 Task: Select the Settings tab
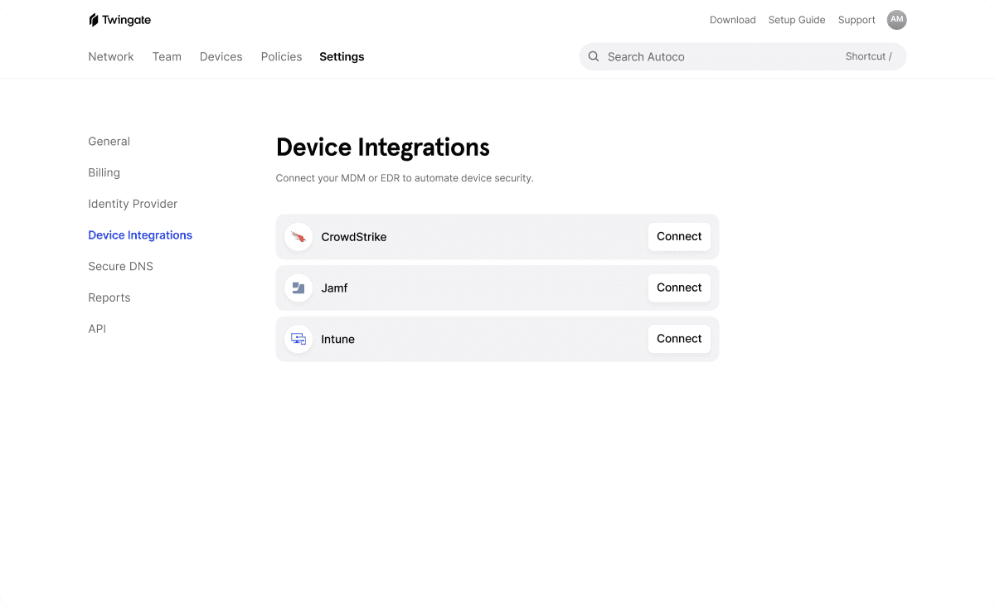click(x=342, y=56)
